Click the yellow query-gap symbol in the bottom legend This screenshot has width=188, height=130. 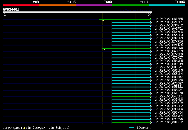(x=24, y=128)
